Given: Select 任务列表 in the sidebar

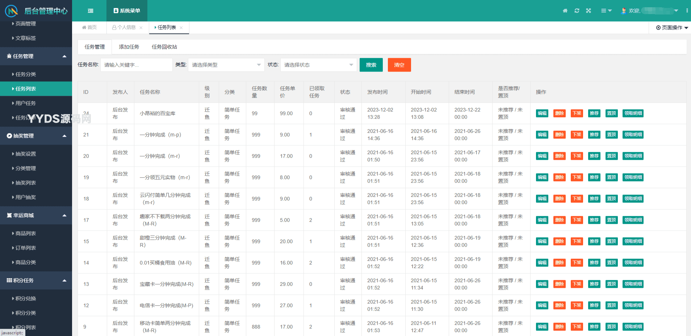Looking at the screenshot, I should click(x=36, y=89).
